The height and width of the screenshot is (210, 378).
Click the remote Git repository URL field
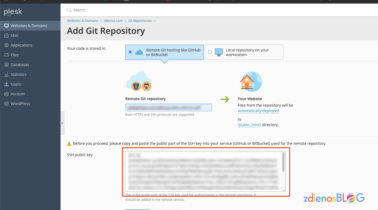[x=168, y=107]
